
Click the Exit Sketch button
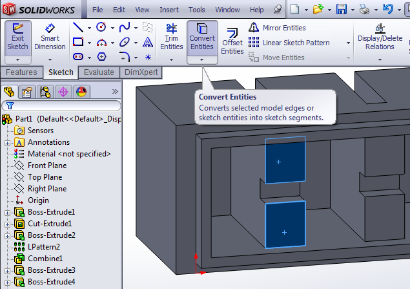[x=18, y=38]
